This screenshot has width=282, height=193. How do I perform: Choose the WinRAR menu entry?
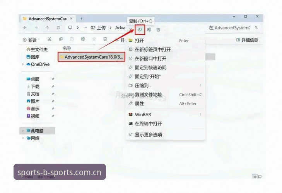(x=166, y=114)
